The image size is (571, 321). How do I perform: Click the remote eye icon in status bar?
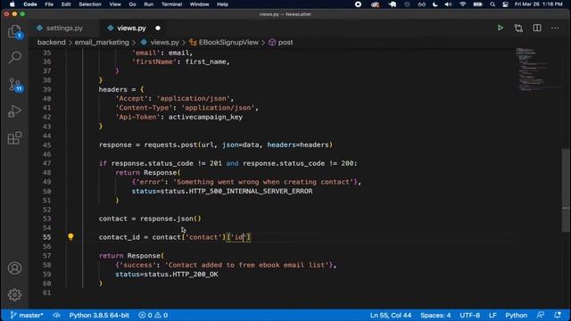tap(56, 315)
